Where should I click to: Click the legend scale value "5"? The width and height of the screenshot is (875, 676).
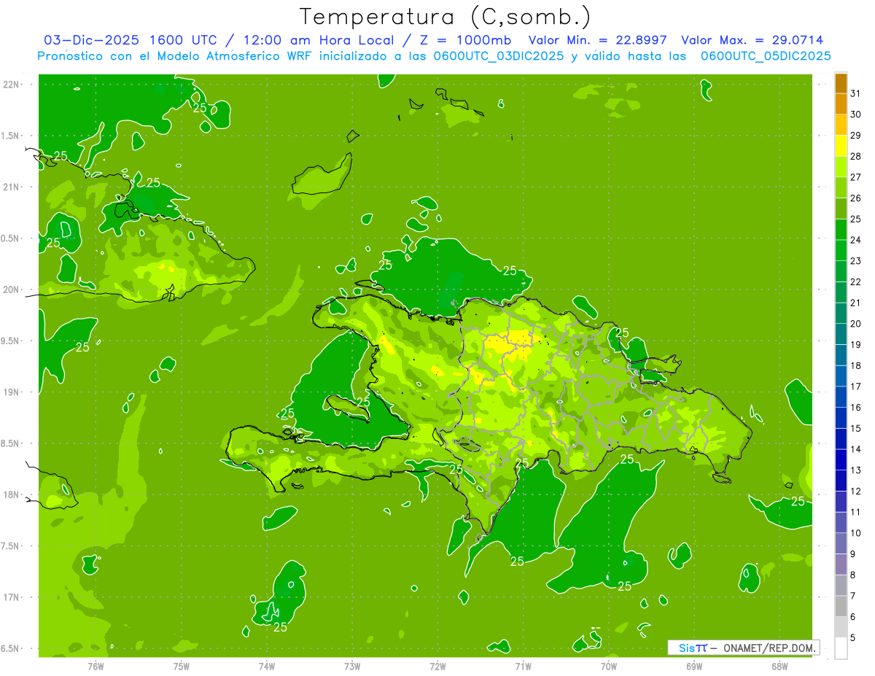click(x=853, y=637)
